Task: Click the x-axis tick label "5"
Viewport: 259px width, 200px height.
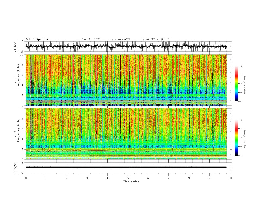Action: pos(128,178)
